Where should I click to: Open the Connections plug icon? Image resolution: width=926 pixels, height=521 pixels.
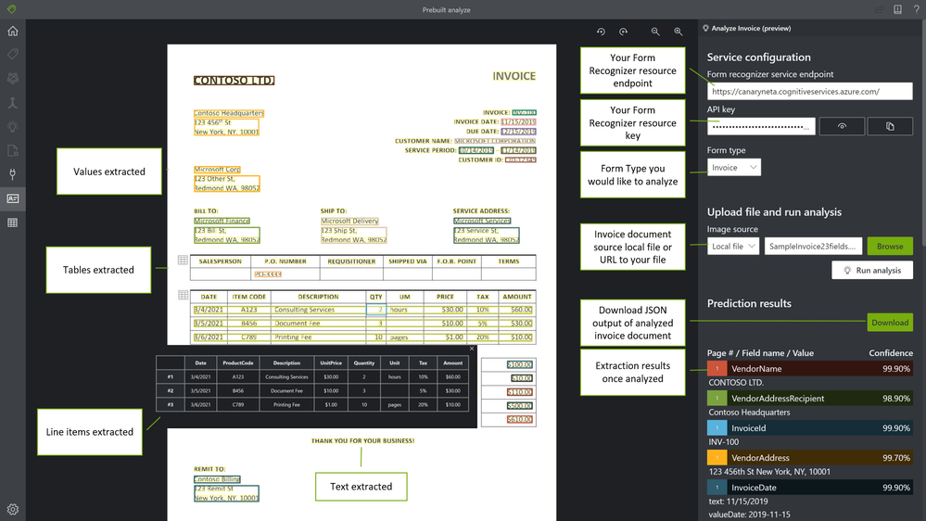pos(12,174)
